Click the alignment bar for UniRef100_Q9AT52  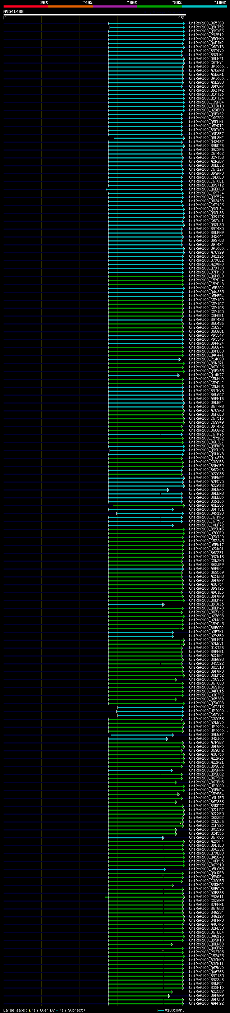147,27
